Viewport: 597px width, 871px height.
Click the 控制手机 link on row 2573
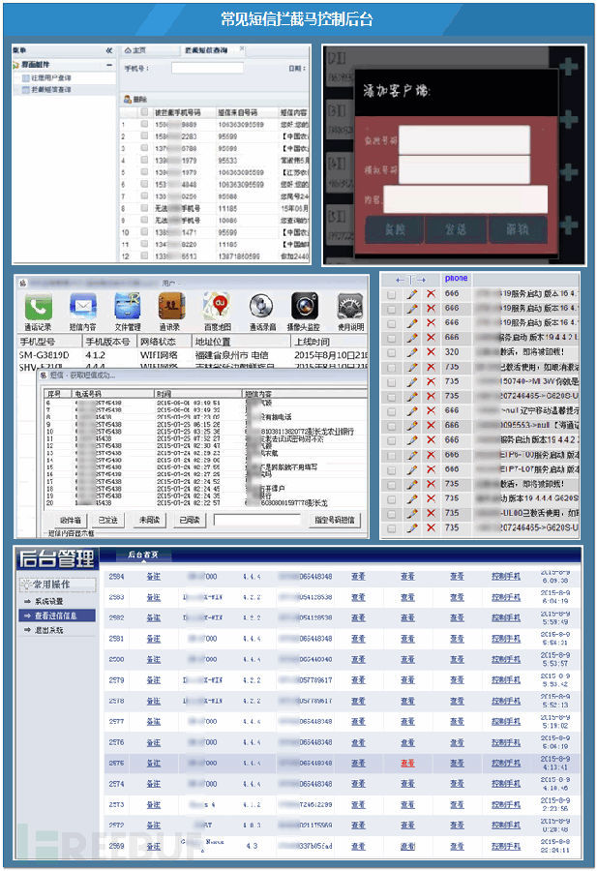point(506,804)
